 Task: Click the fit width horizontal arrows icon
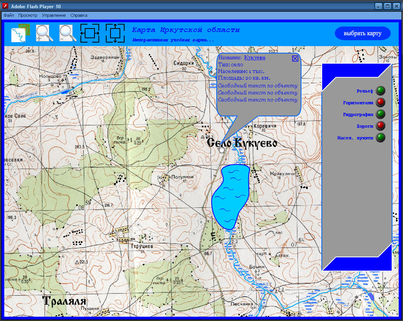click(90, 33)
